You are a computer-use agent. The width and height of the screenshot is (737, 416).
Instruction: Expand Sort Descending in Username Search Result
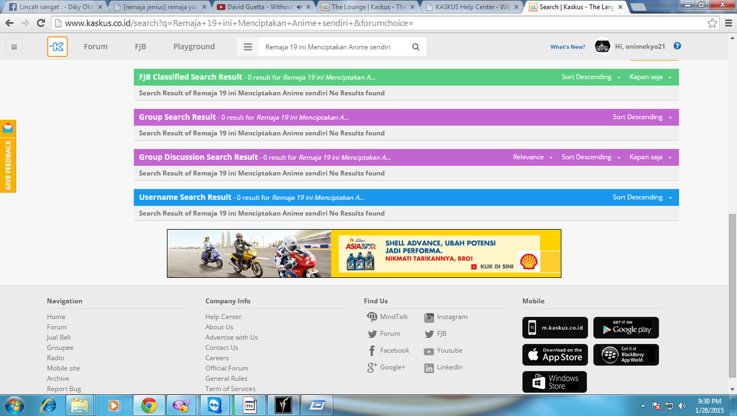point(643,197)
